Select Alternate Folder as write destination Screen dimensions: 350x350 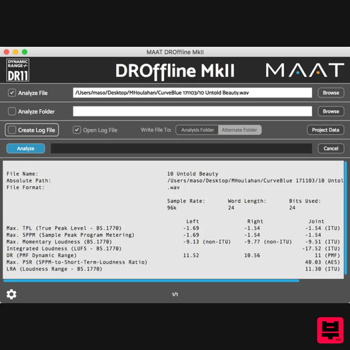pyautogui.click(x=241, y=130)
